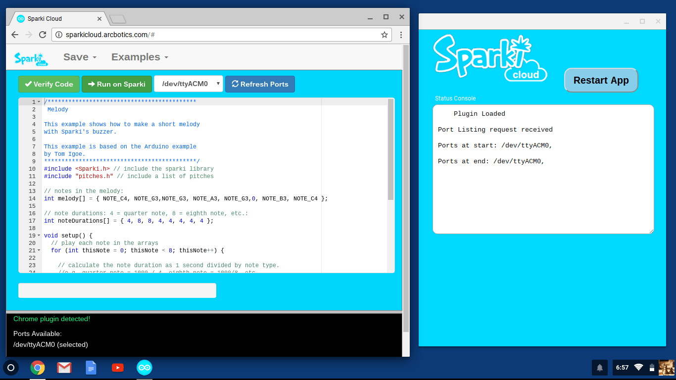
Task: View site information icon in address bar
Action: pyautogui.click(x=59, y=35)
